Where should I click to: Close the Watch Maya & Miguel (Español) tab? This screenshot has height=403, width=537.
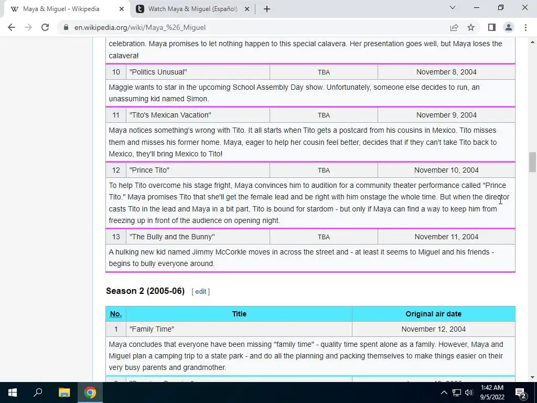247,9
